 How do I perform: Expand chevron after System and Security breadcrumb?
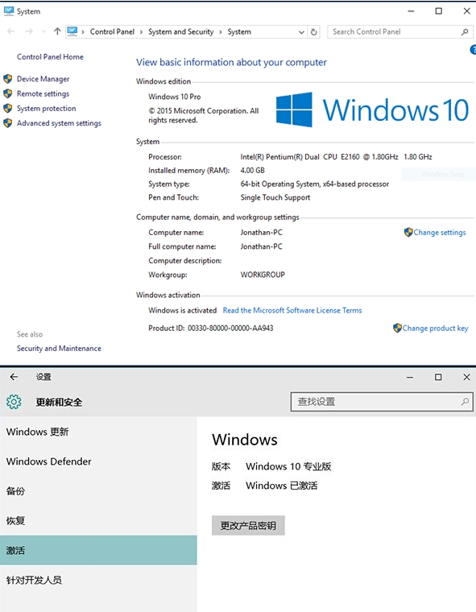pyautogui.click(x=221, y=32)
